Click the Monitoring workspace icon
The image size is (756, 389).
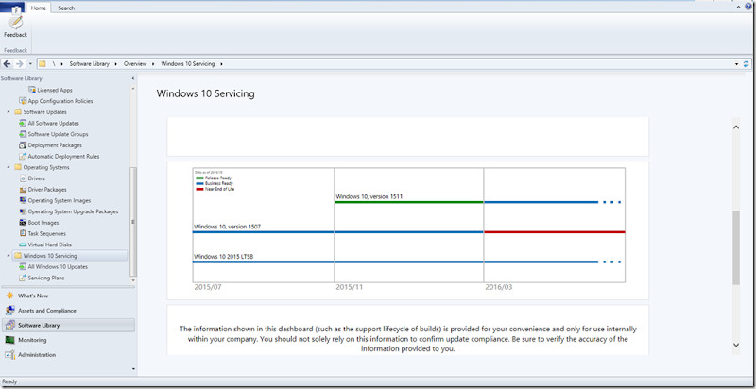pos(9,340)
